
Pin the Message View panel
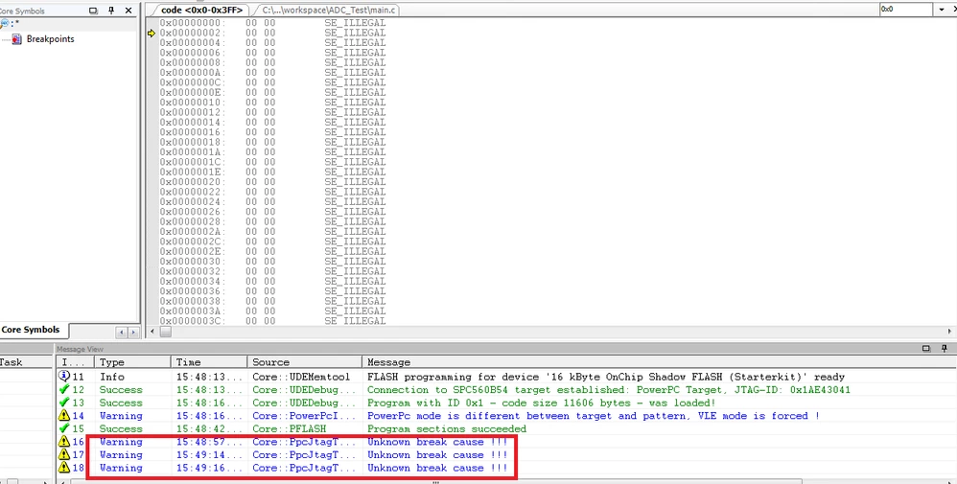click(x=945, y=349)
